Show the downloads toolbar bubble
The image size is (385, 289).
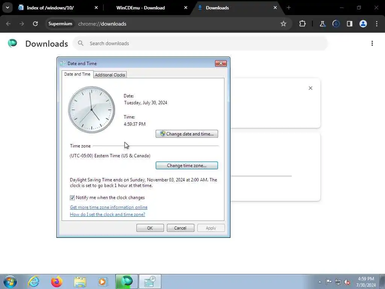click(336, 24)
